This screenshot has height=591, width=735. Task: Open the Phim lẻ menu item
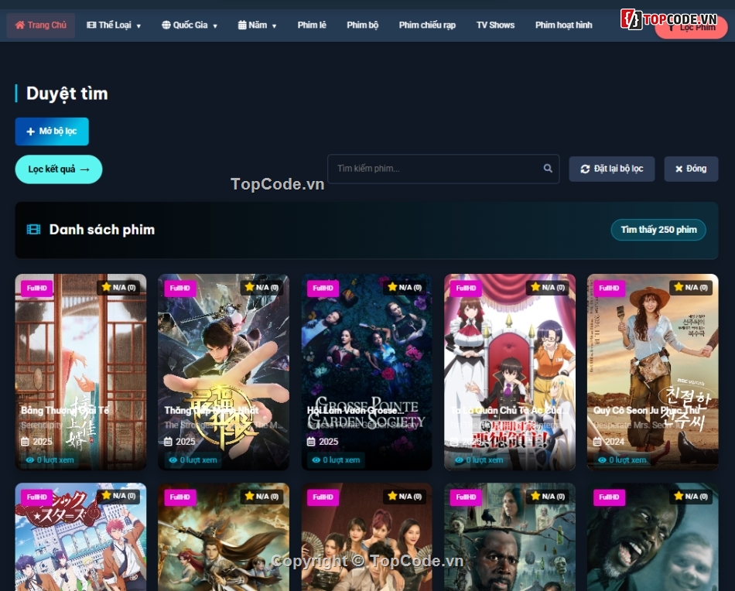point(312,26)
